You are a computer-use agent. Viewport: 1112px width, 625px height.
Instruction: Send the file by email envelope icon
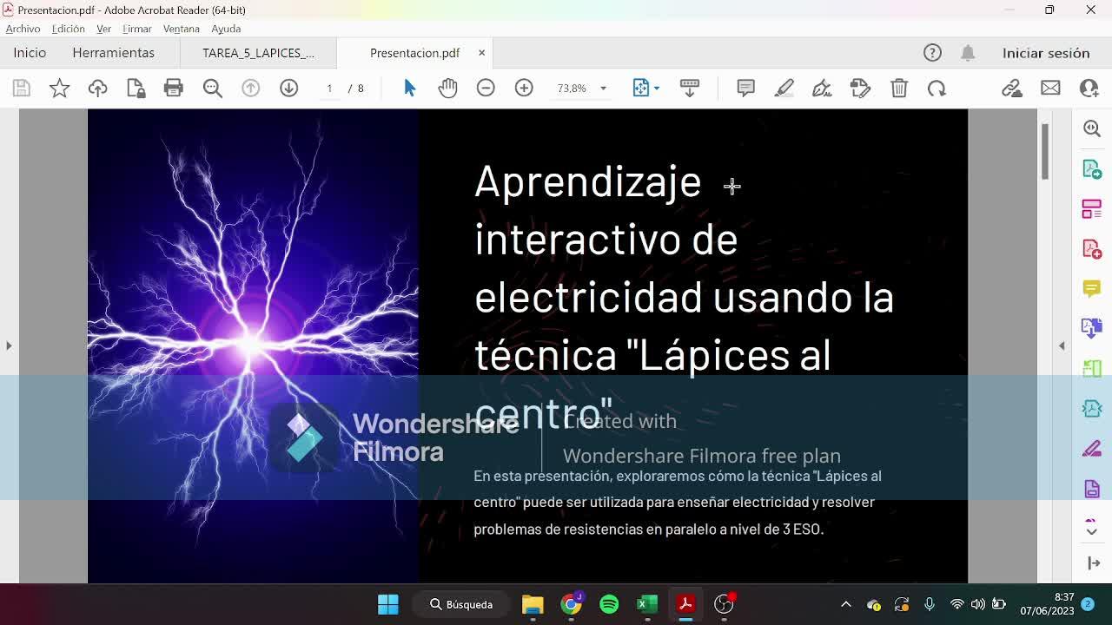click(x=1050, y=88)
